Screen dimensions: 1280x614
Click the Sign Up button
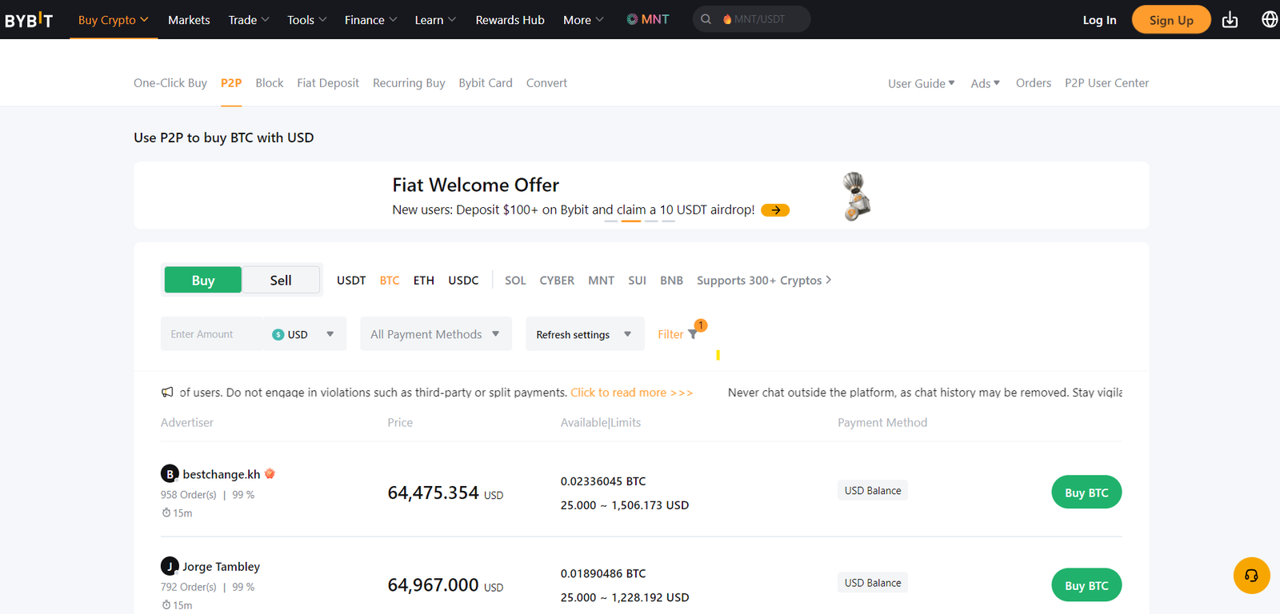point(1171,20)
